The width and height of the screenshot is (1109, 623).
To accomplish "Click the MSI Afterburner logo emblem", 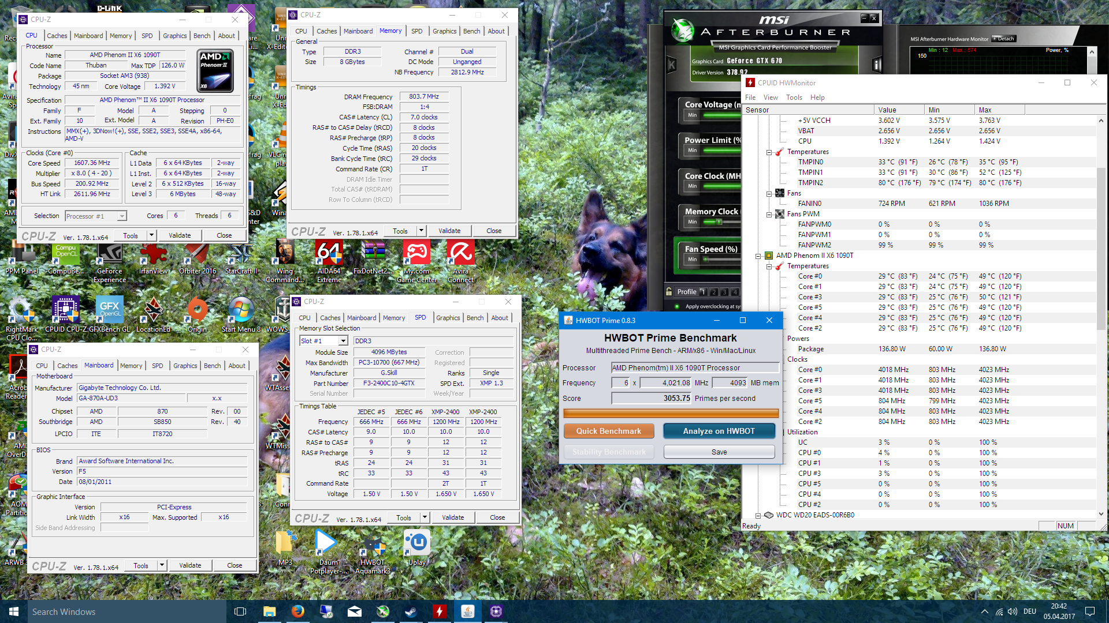I will (x=682, y=30).
